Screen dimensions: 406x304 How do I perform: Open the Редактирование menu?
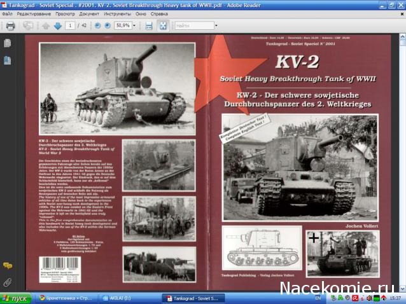pos(34,14)
